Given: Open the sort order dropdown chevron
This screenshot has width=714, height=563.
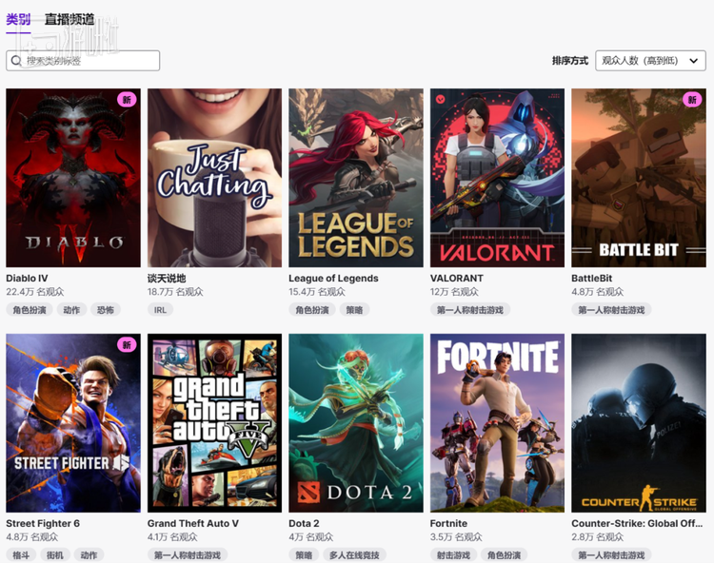Looking at the screenshot, I should pos(693,61).
